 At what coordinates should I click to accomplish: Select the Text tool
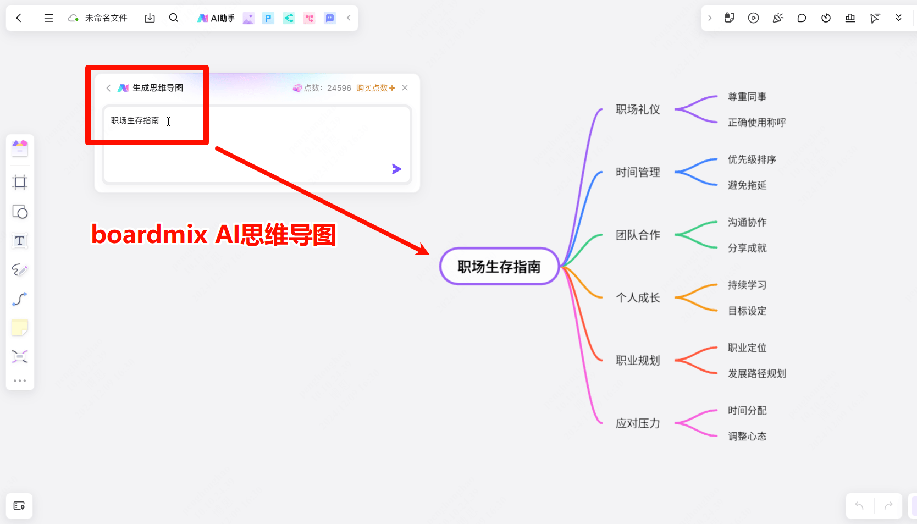click(x=20, y=241)
